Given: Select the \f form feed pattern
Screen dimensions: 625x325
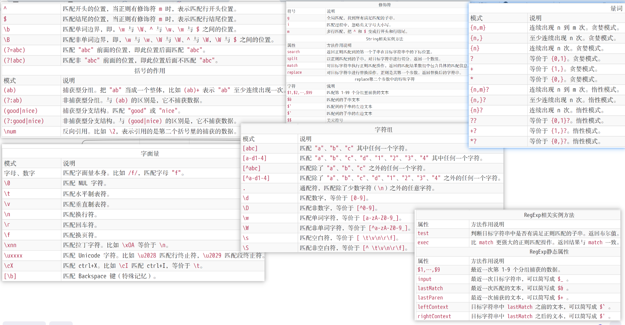Looking at the screenshot, I should pos(7,235).
